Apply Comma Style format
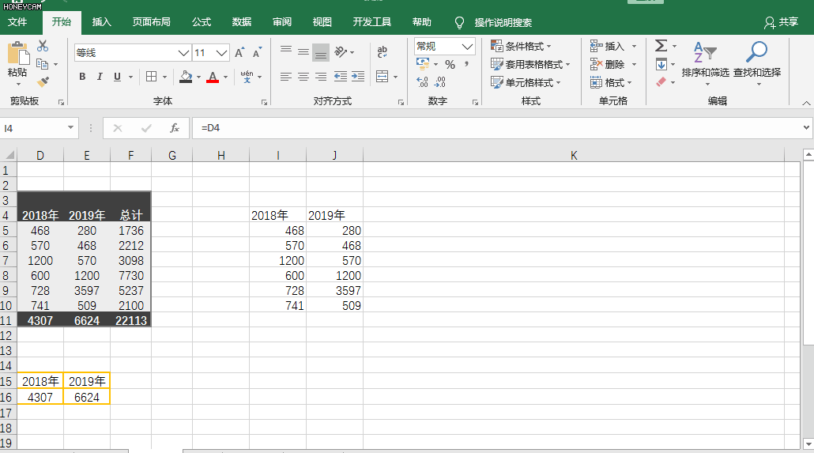 [467, 64]
